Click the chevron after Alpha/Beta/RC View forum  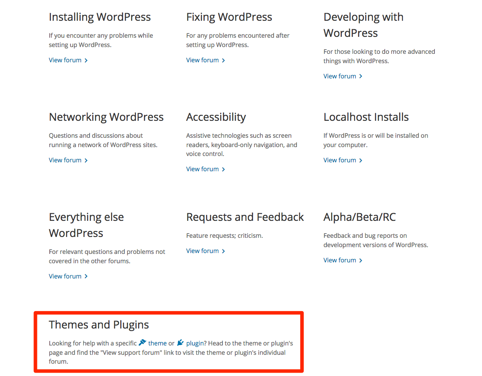point(361,261)
